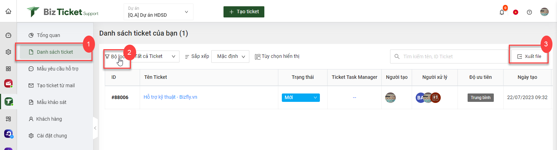
Task: Open the red mail app icon in rail
Action: point(8,84)
